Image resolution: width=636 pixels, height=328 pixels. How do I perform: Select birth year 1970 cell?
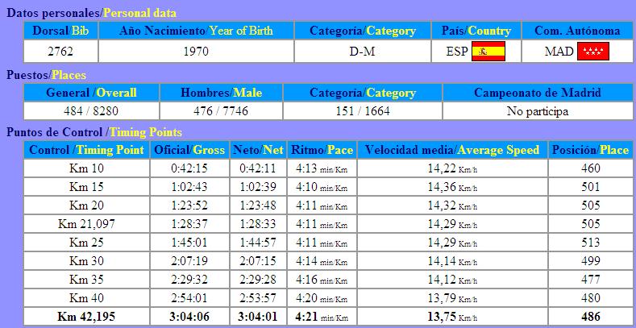(x=196, y=52)
